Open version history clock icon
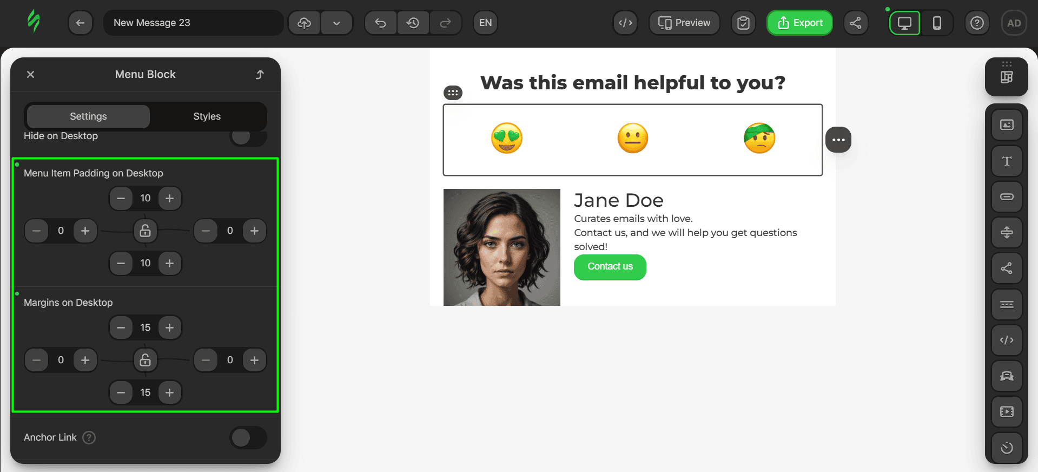This screenshot has width=1038, height=472. click(x=413, y=23)
